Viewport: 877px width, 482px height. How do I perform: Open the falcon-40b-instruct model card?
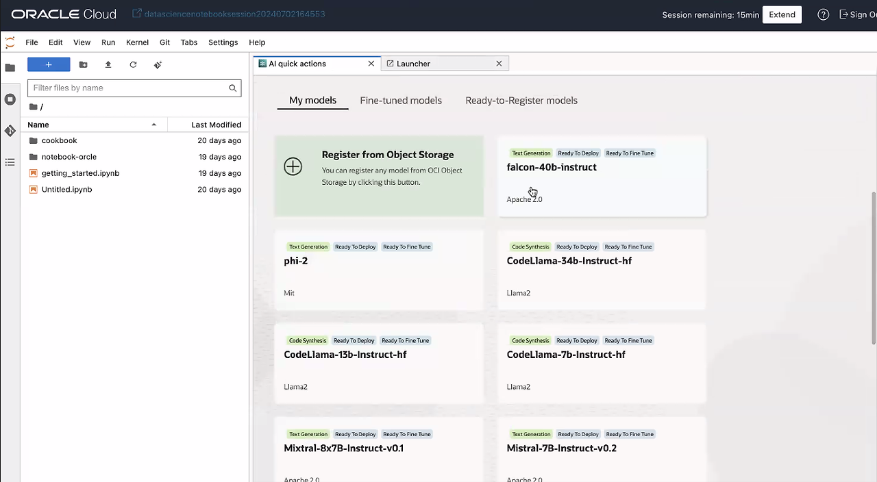pos(602,176)
